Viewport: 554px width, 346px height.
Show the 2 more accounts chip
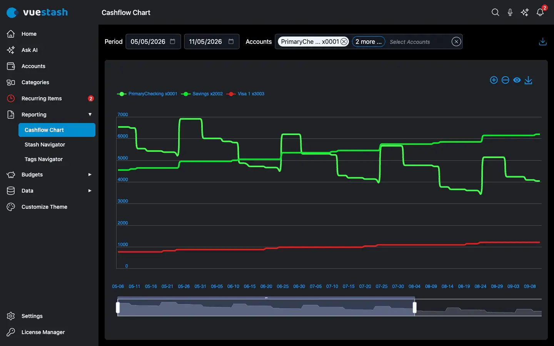coord(369,42)
